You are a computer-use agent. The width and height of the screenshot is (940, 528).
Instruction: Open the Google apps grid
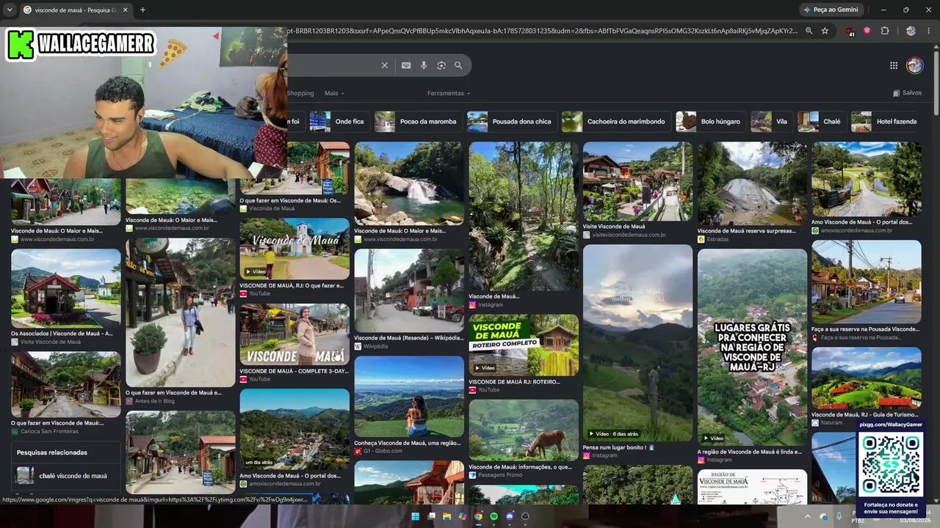coord(894,65)
